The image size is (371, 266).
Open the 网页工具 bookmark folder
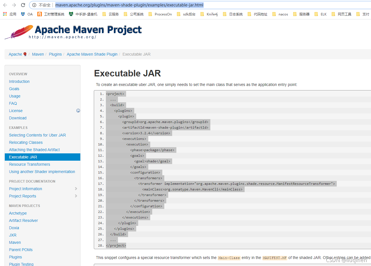342,14
